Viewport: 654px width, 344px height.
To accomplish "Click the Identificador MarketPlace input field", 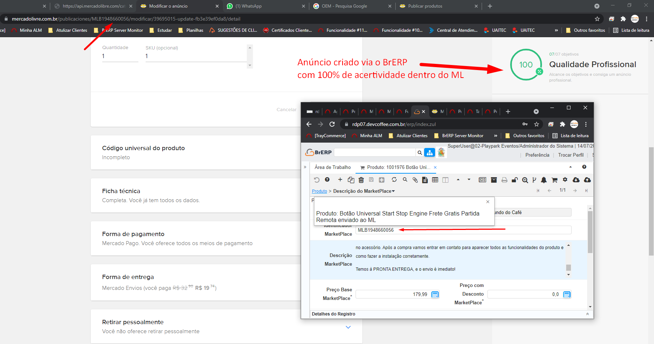I will (x=462, y=230).
